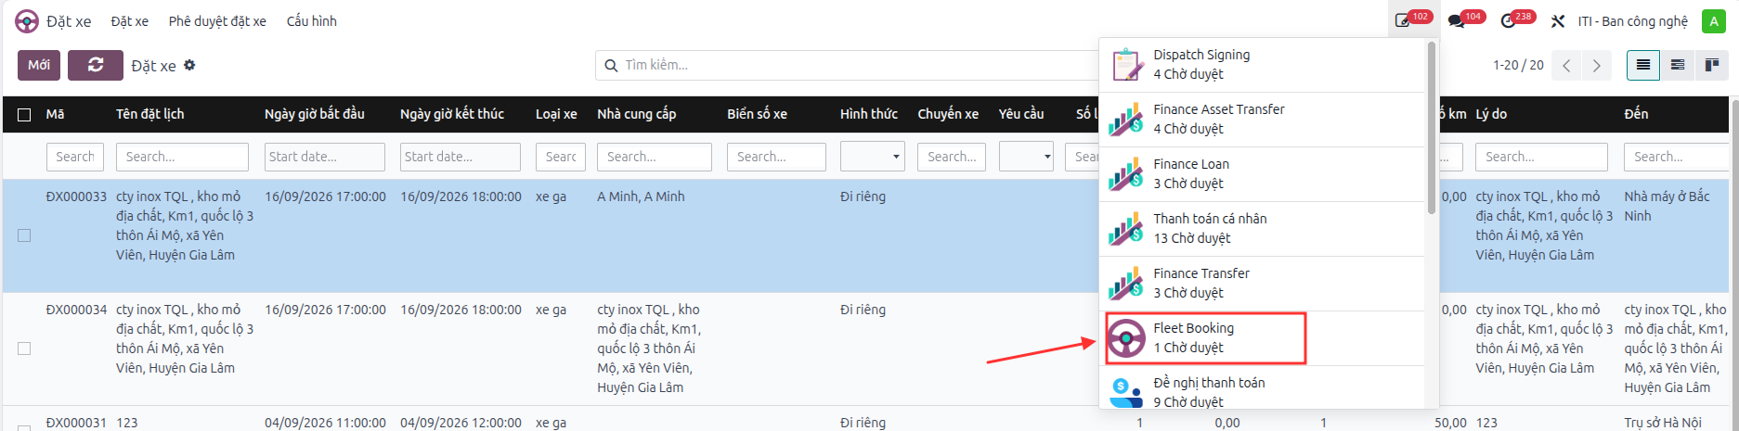
Task: Open Thanh toán cá nhân 13 Chờ duyệt
Action: click(x=1263, y=229)
